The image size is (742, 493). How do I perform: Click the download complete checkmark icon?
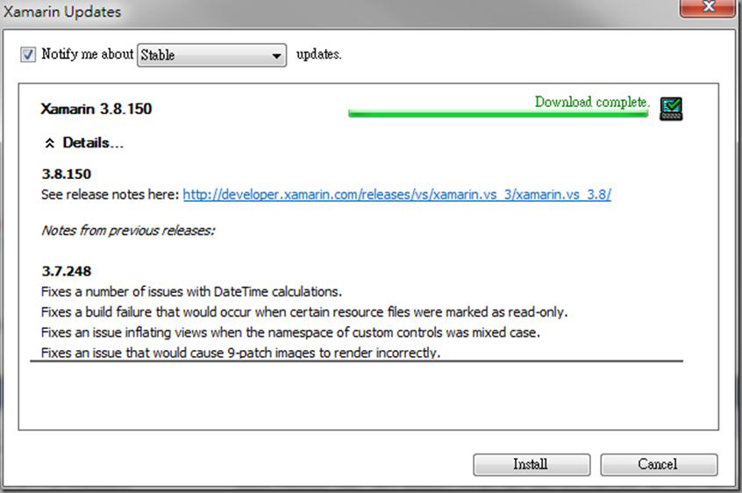click(x=671, y=109)
